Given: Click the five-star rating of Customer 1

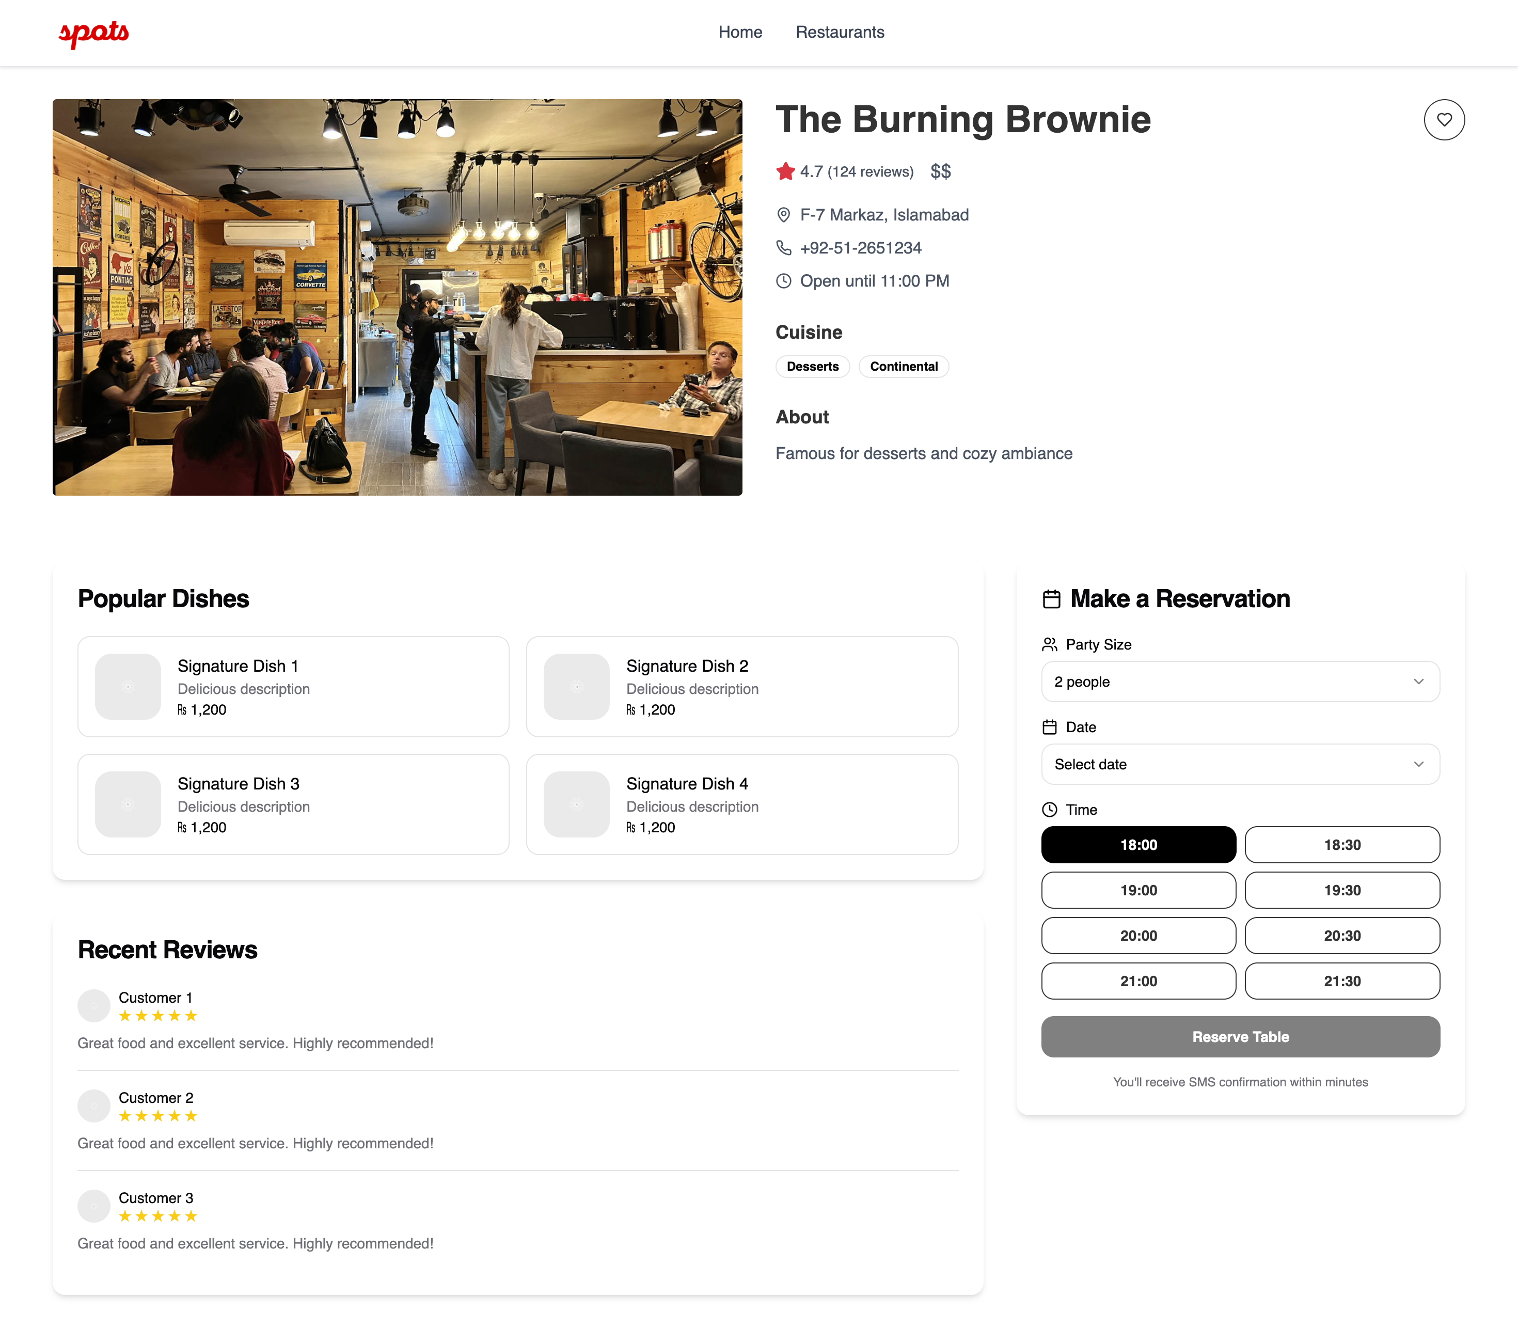Looking at the screenshot, I should [x=157, y=1016].
